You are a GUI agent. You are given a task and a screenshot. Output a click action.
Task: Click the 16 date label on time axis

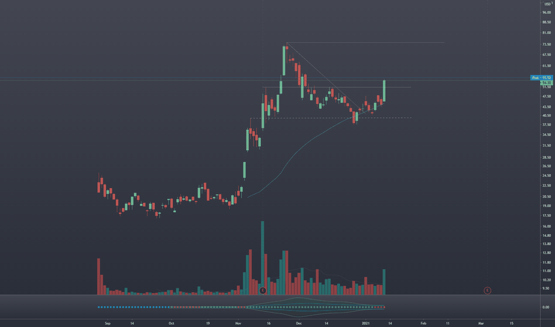(269, 323)
